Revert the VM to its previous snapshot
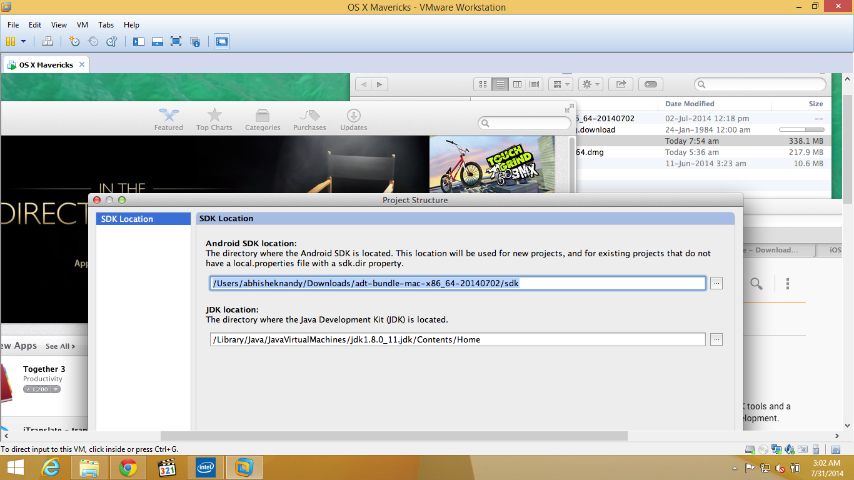Image resolution: width=854 pixels, height=480 pixels. (x=93, y=41)
